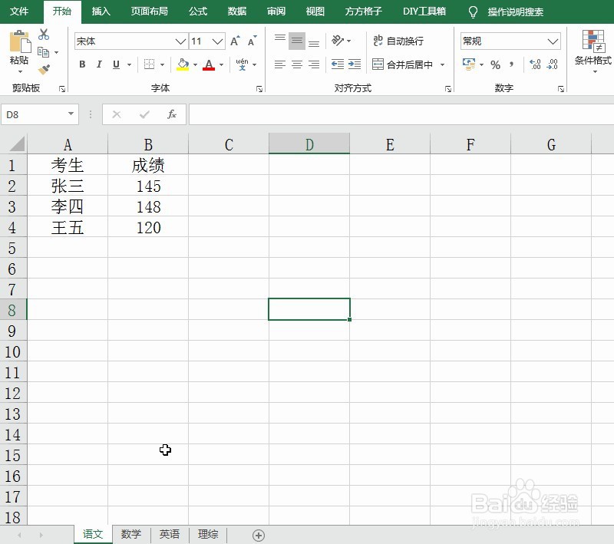Image resolution: width=614 pixels, height=544 pixels.
Task: Click the Comma style icon
Action: click(511, 65)
